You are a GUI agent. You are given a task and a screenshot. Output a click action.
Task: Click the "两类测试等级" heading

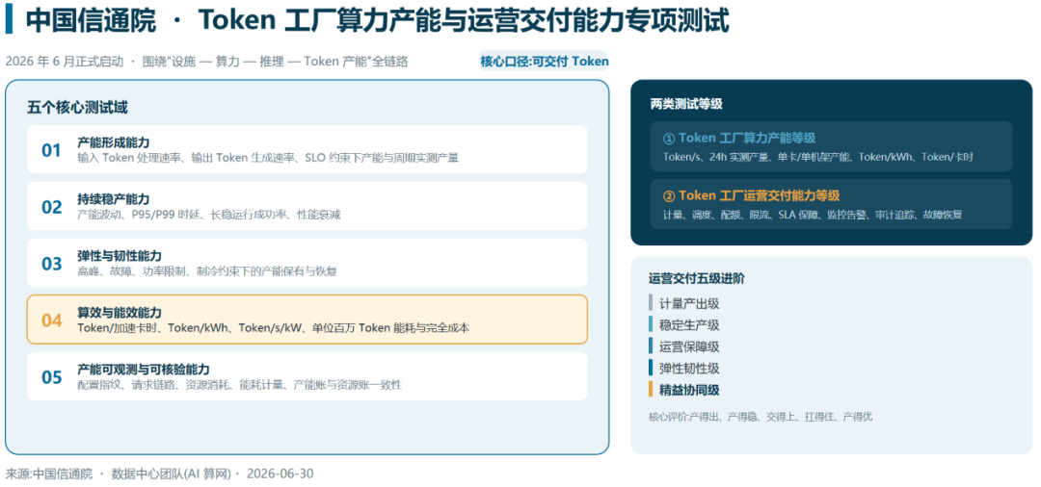686,104
